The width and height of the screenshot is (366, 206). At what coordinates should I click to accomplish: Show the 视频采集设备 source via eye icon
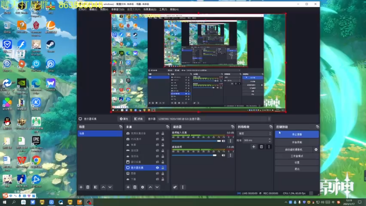point(157,133)
